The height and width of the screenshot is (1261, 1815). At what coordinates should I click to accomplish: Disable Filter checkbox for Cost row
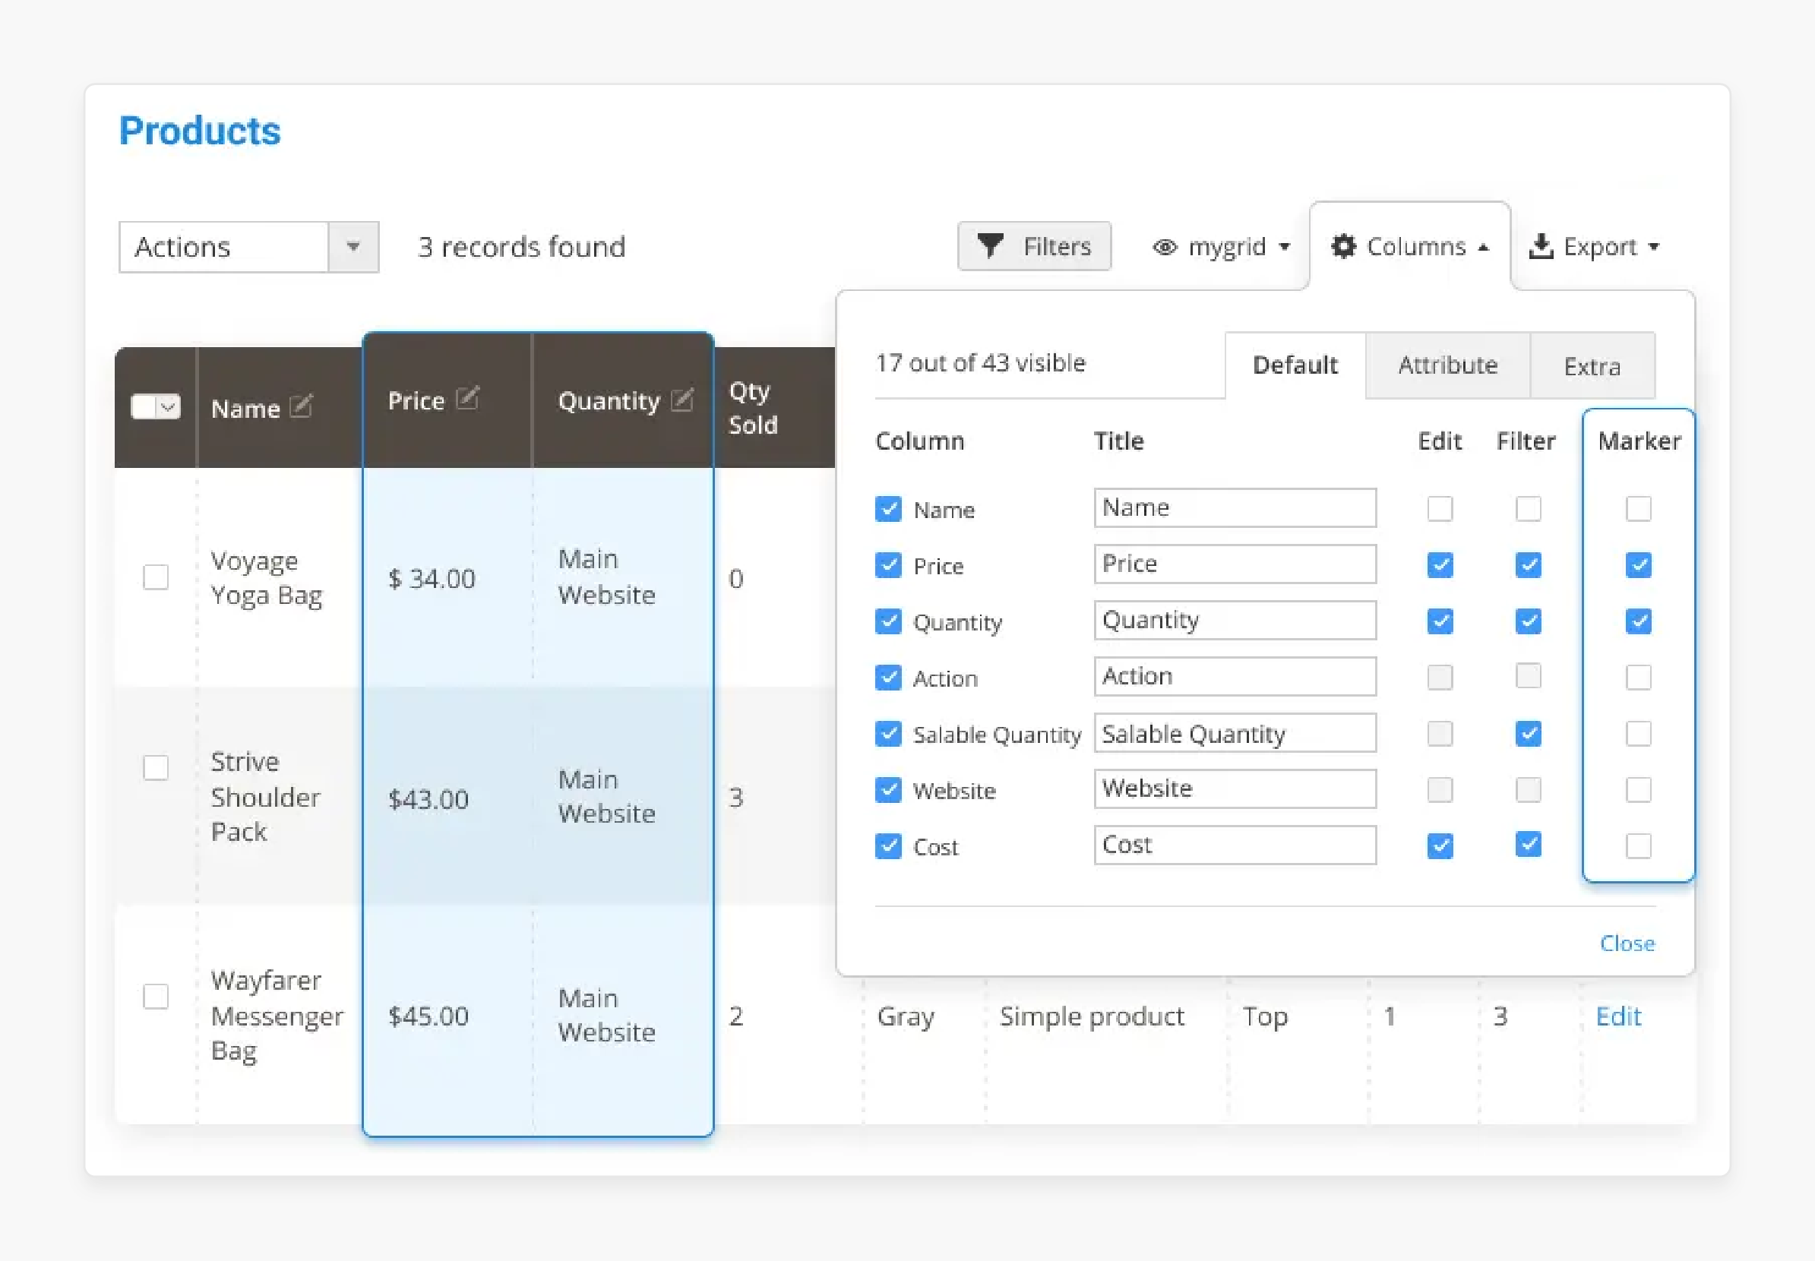coord(1528,845)
